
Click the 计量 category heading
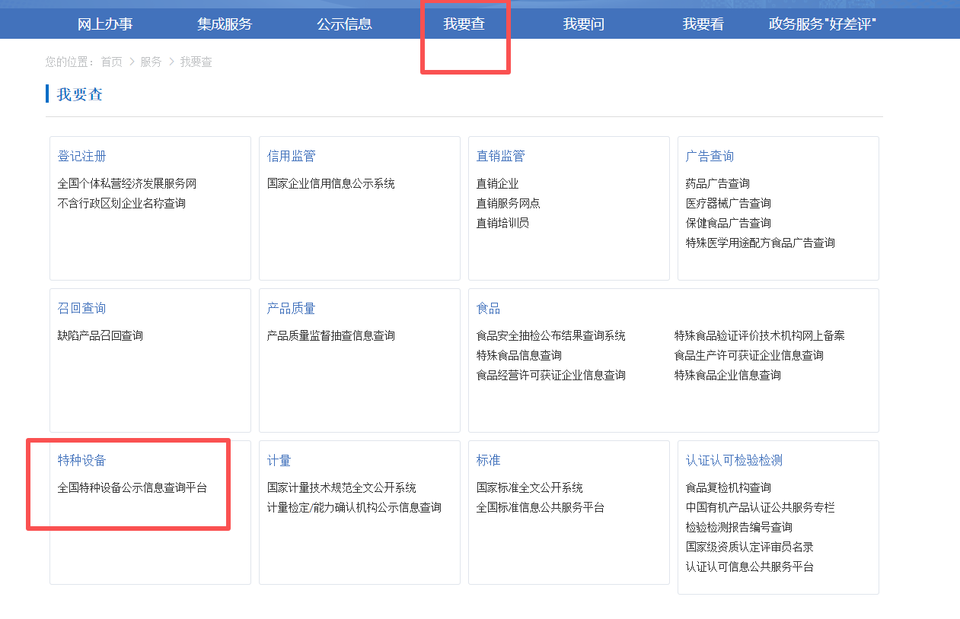[x=279, y=460]
